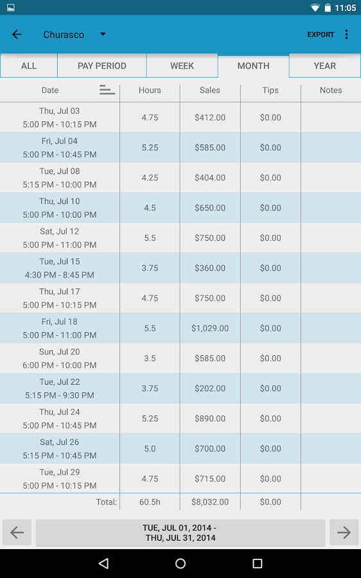Image resolution: width=361 pixels, height=578 pixels.
Task: Click the EXPORT button
Action: coord(321,35)
